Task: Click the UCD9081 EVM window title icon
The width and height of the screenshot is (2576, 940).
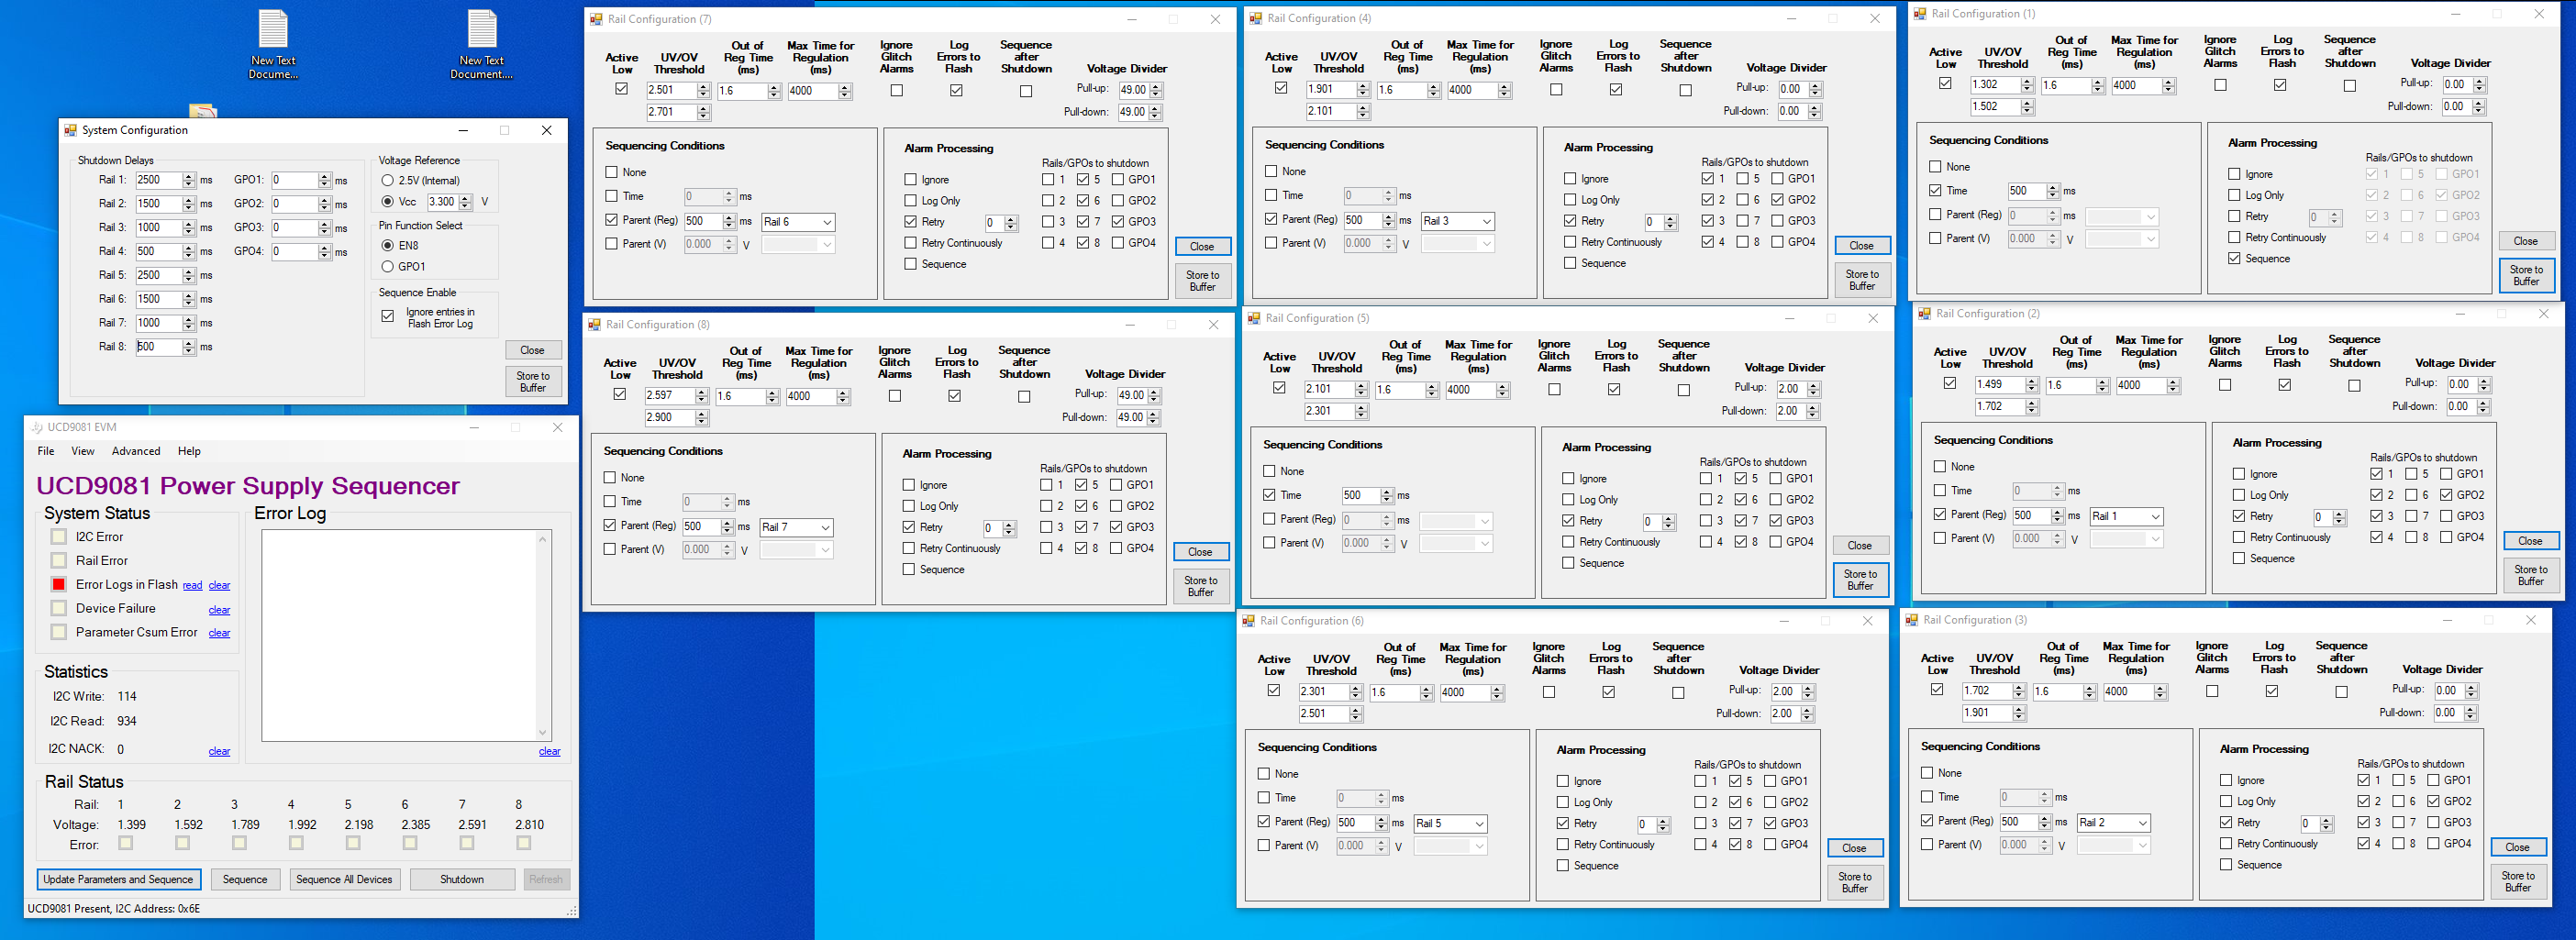Action: [37, 427]
